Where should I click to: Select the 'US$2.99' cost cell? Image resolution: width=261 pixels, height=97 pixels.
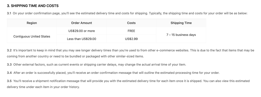131,39
